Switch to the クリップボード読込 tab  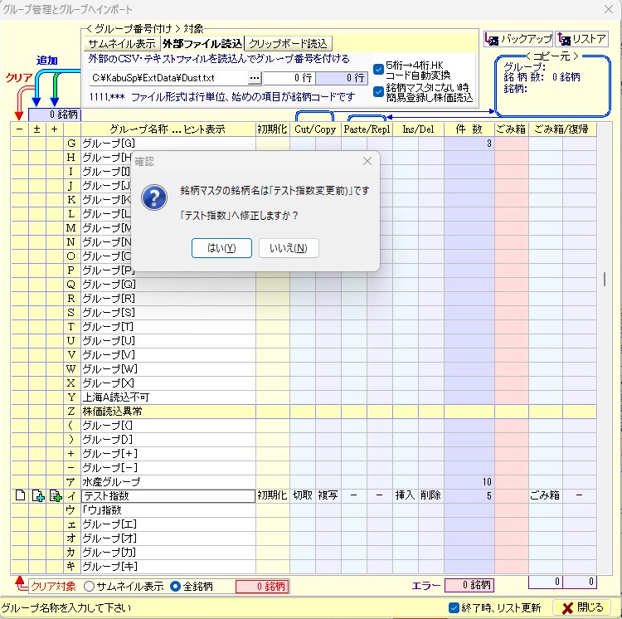tap(289, 43)
